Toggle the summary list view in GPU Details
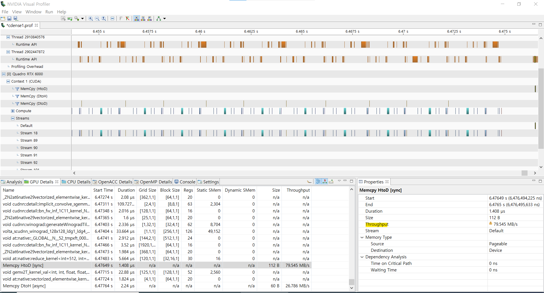This screenshot has height=293, width=544. 318,181
